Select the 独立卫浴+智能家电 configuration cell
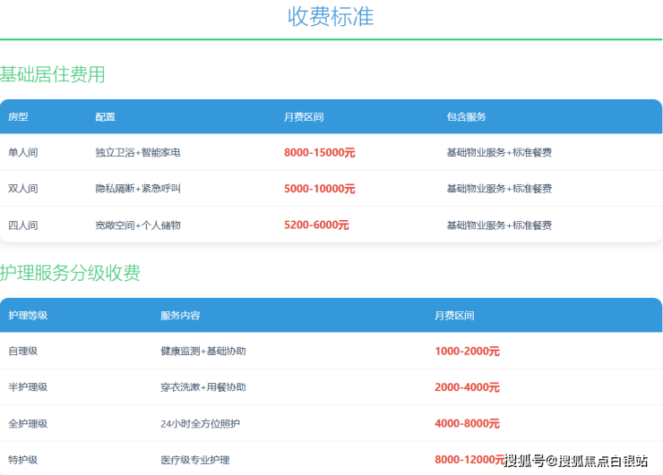This screenshot has height=475, width=663. click(138, 153)
